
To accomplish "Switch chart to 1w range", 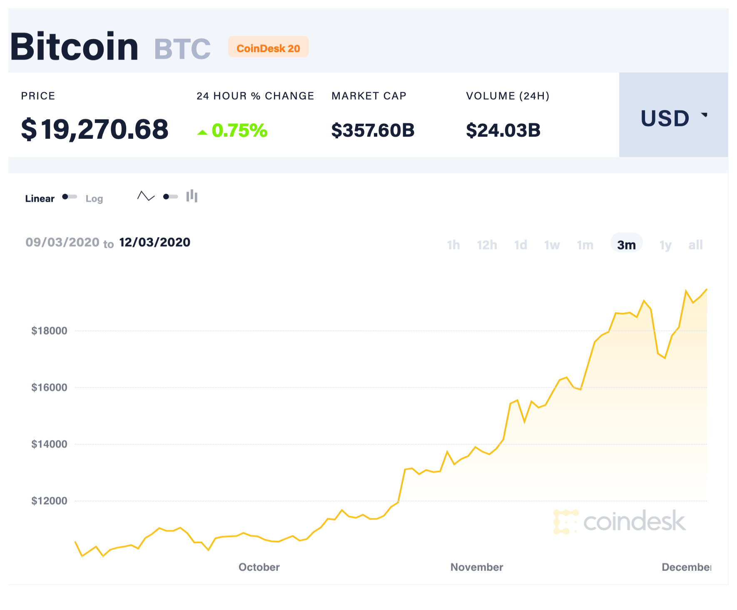I will coord(552,245).
